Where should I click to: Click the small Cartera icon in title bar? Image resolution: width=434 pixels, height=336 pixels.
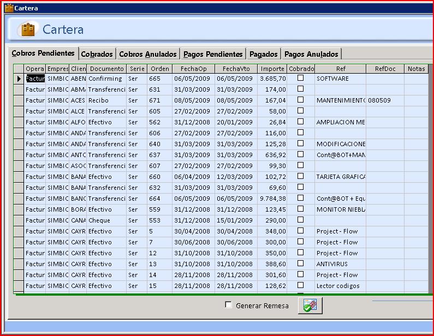click(x=9, y=8)
